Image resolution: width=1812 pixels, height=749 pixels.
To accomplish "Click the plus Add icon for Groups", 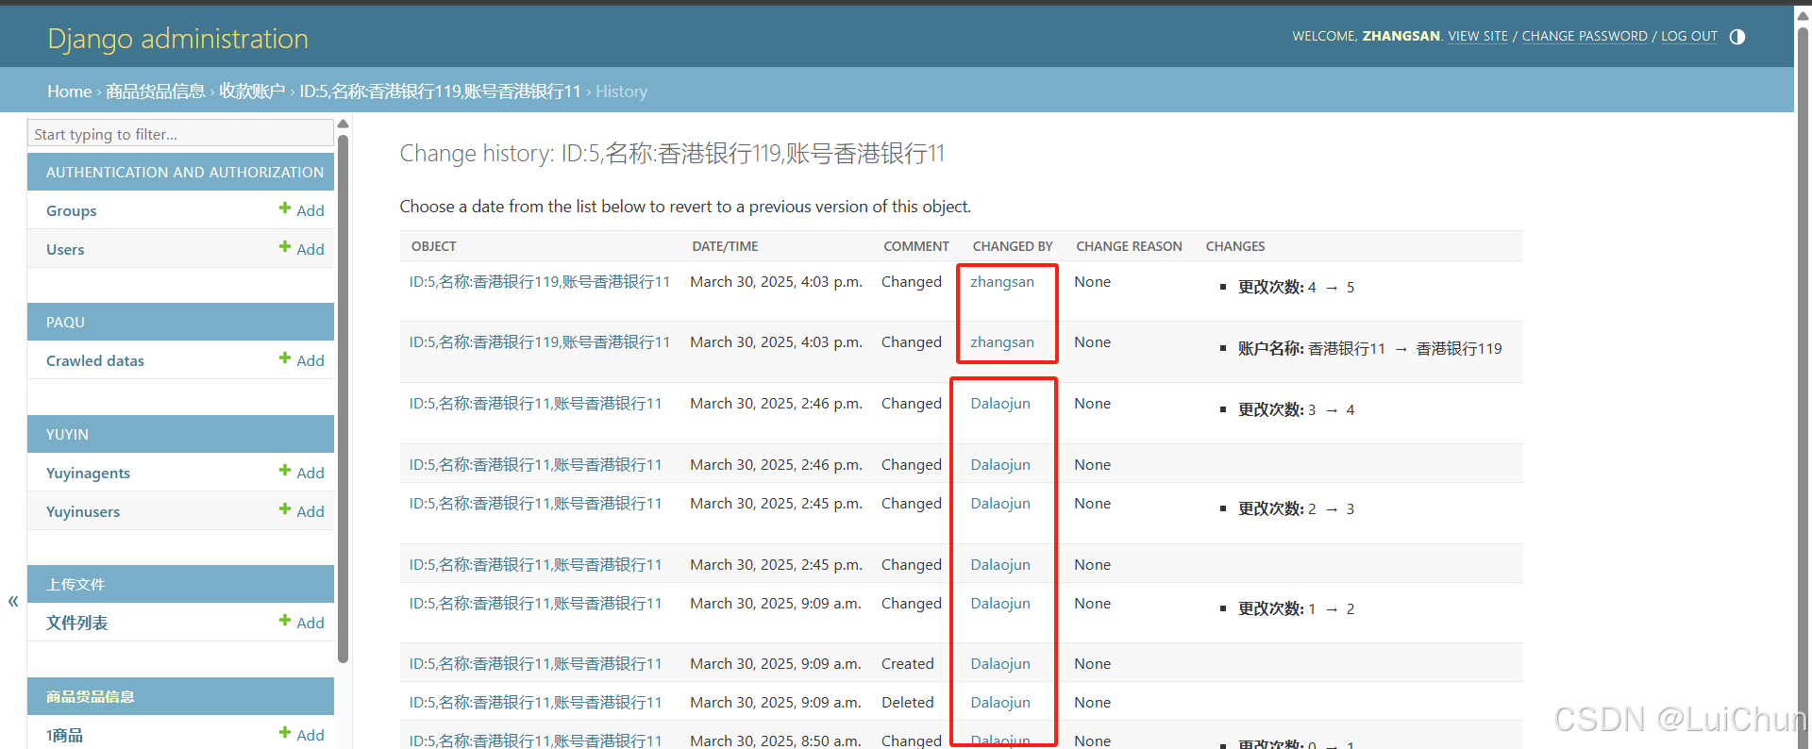I will click(x=285, y=208).
